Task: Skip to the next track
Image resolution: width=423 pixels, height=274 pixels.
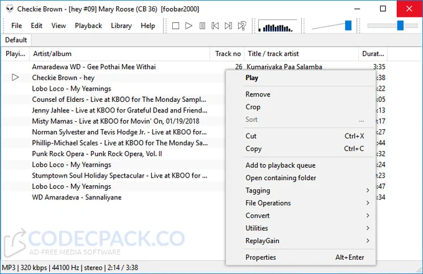Action: point(228,26)
